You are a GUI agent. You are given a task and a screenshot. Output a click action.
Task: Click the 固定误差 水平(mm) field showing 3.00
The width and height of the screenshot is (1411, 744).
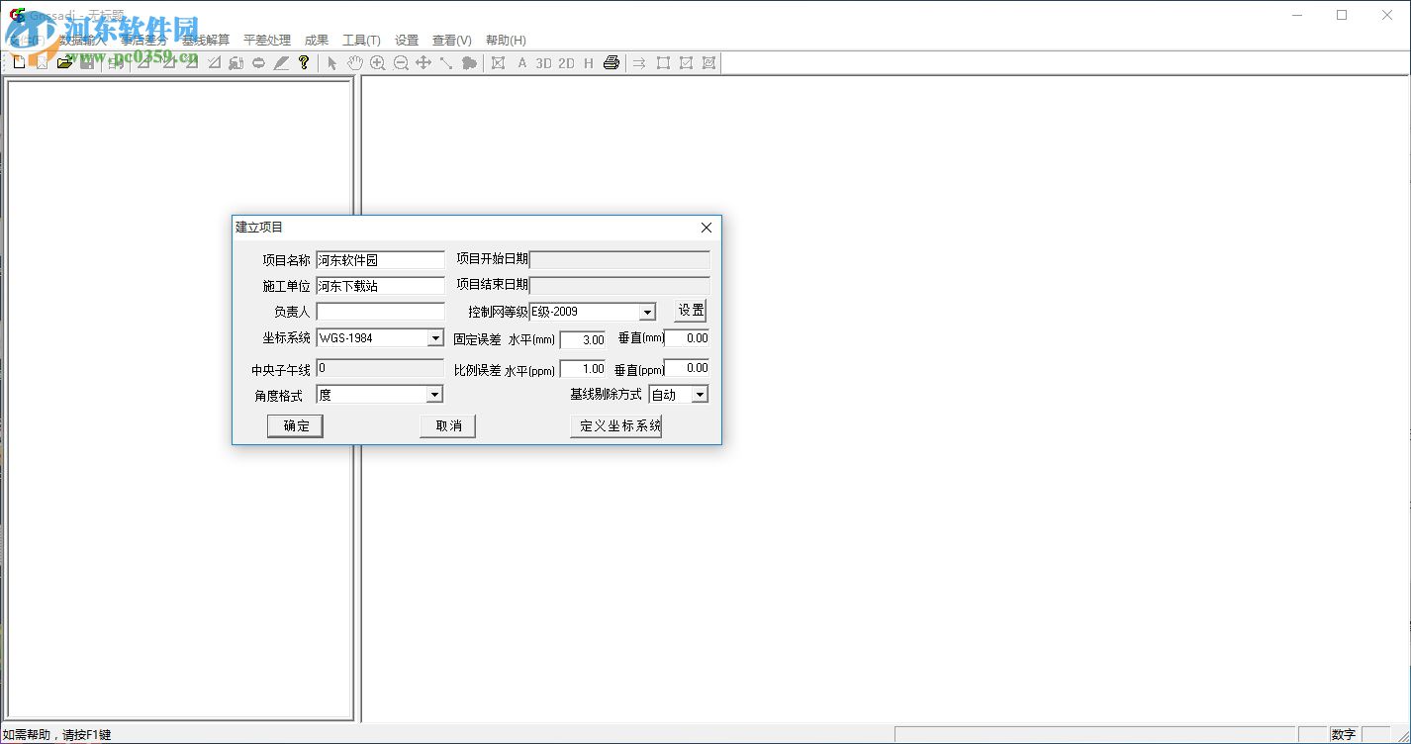[x=583, y=339]
